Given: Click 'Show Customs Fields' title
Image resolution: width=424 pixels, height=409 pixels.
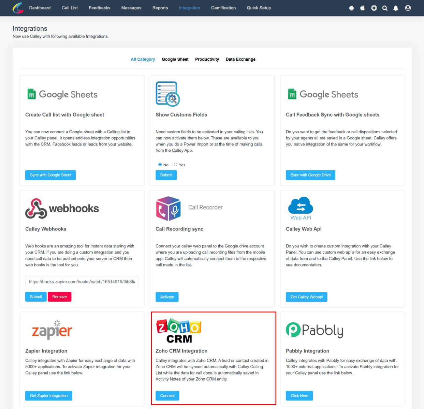Looking at the screenshot, I should pyautogui.click(x=181, y=115).
